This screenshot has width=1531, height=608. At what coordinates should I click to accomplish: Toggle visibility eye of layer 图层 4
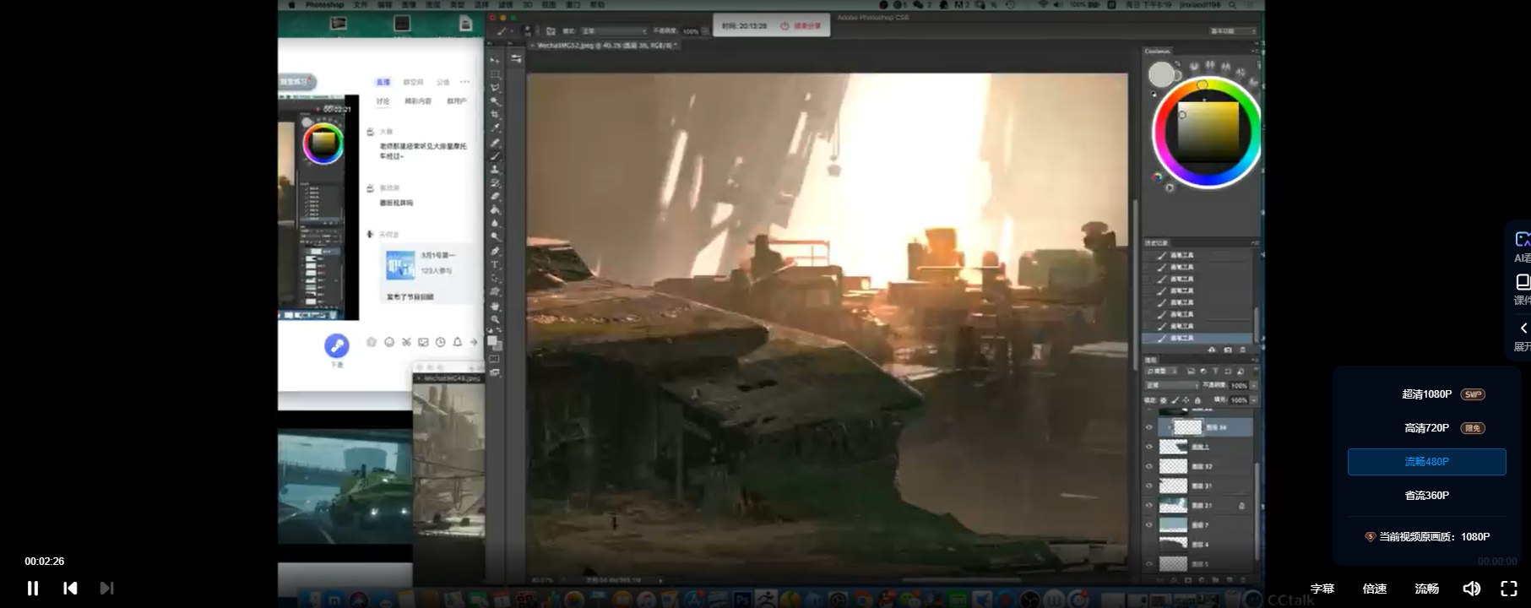point(1148,544)
